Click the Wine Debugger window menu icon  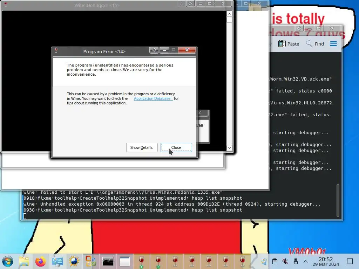coord(6,4)
